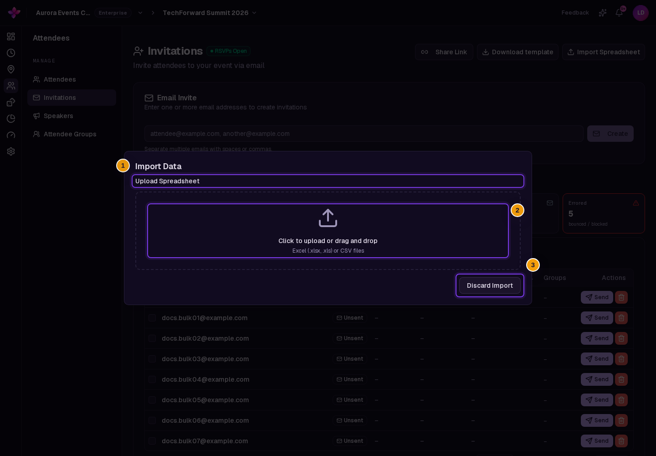Image resolution: width=656 pixels, height=456 pixels.
Task: Navigate to Attendee Groups
Action: pyautogui.click(x=72, y=134)
